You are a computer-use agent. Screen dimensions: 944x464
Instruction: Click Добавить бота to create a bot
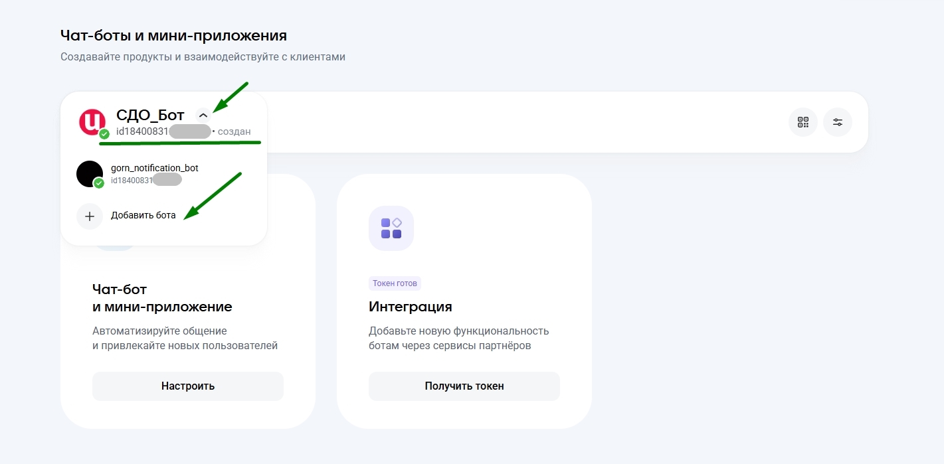click(142, 215)
